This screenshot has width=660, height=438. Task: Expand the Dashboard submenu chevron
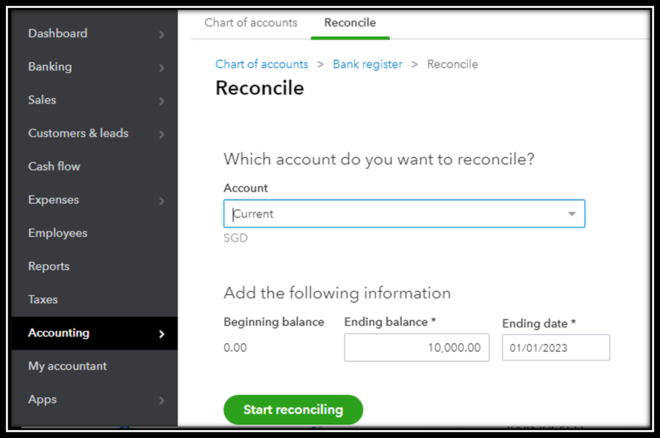point(162,34)
